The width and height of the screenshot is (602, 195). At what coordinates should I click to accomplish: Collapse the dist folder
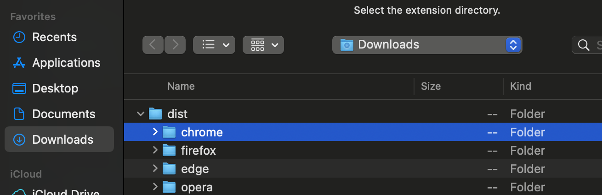141,114
